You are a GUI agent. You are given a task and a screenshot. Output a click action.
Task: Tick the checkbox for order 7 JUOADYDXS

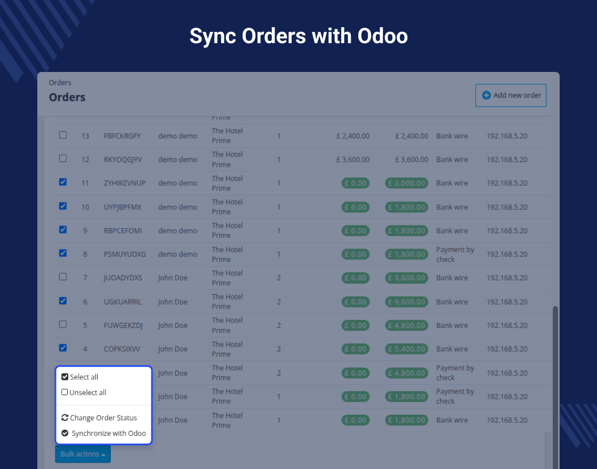click(63, 277)
